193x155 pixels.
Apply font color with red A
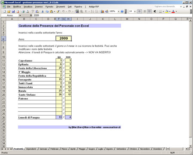[173, 12]
